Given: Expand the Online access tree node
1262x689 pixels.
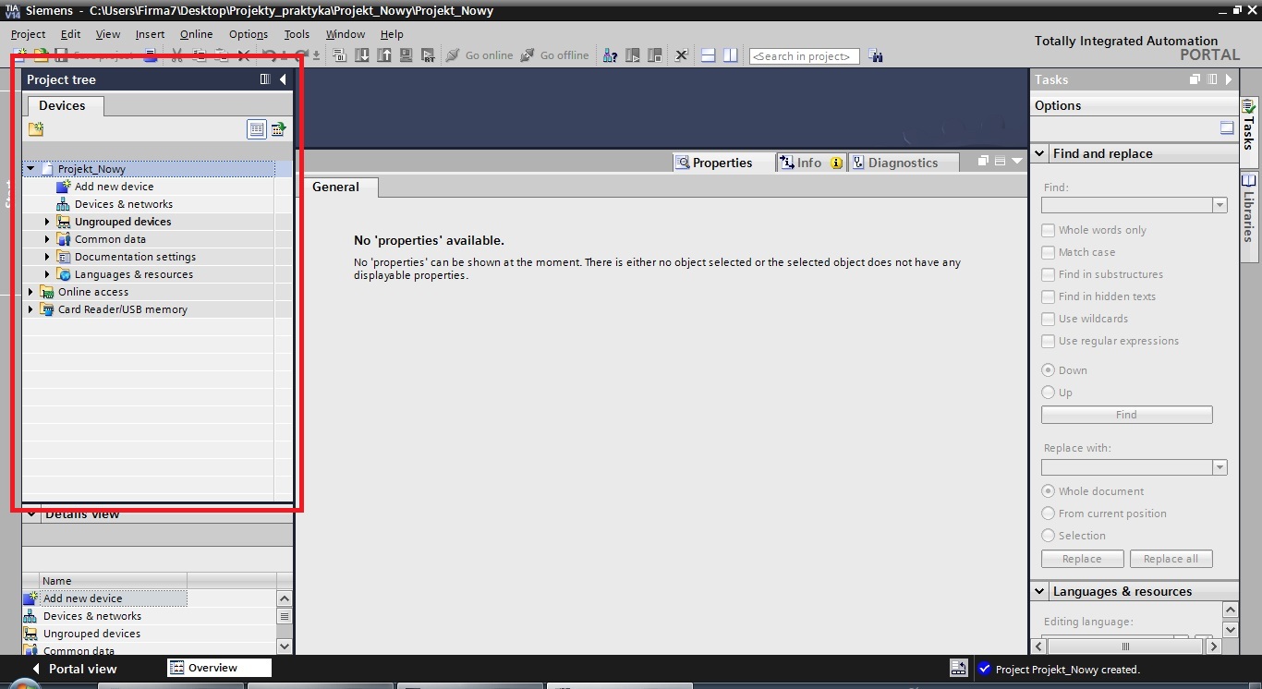Looking at the screenshot, I should [30, 292].
